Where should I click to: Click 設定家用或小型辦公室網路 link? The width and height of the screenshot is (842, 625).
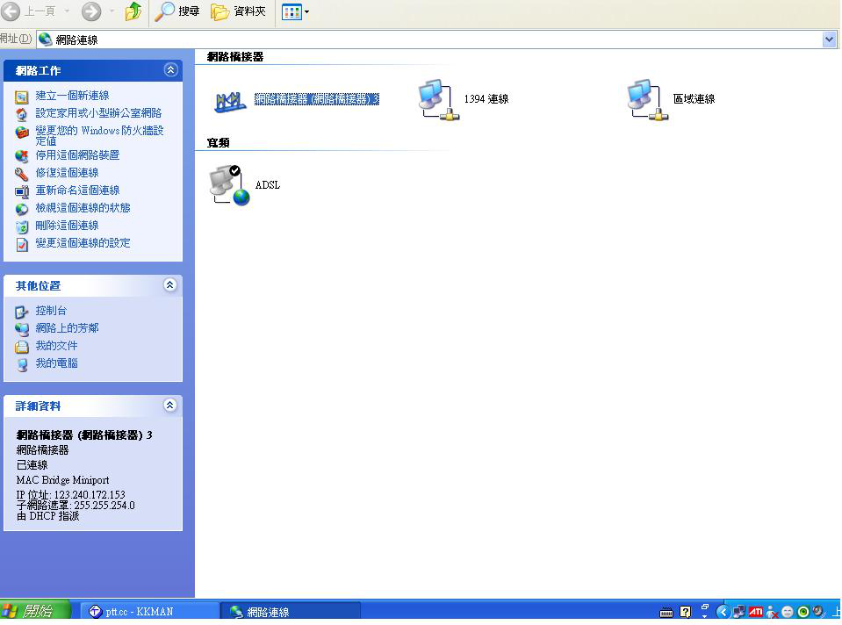[98, 113]
